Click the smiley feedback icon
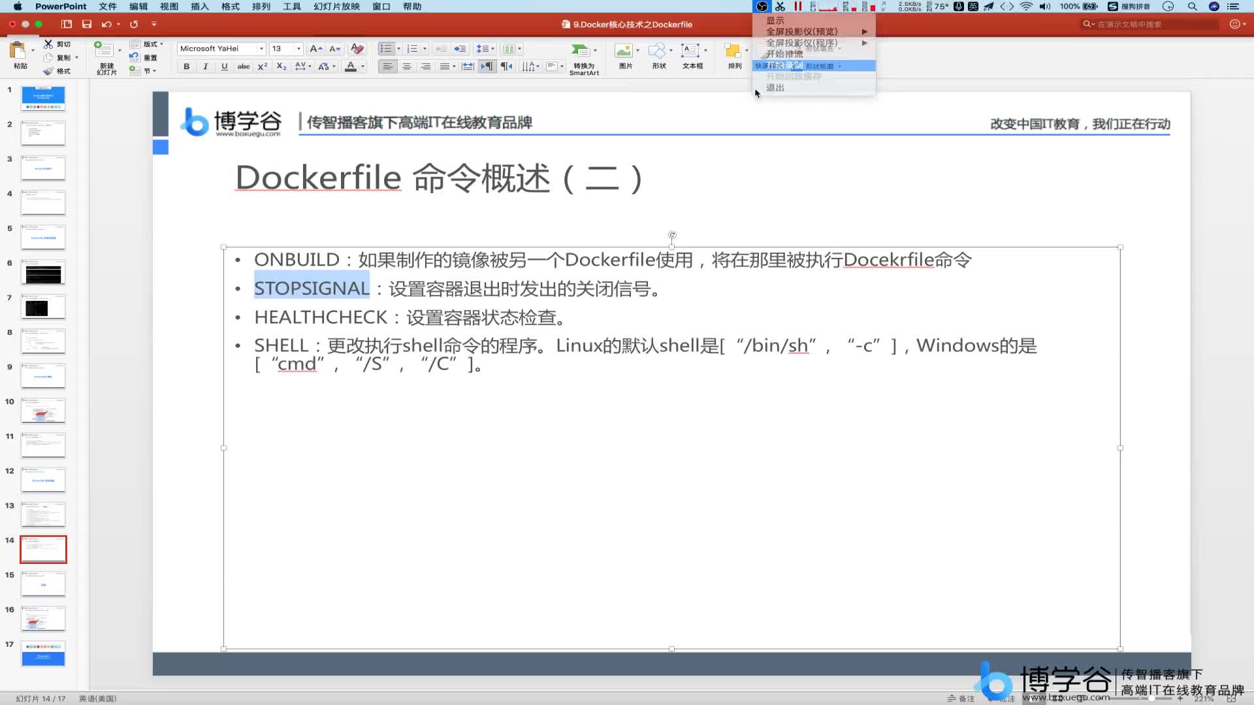1254x705 pixels. [x=1234, y=24]
